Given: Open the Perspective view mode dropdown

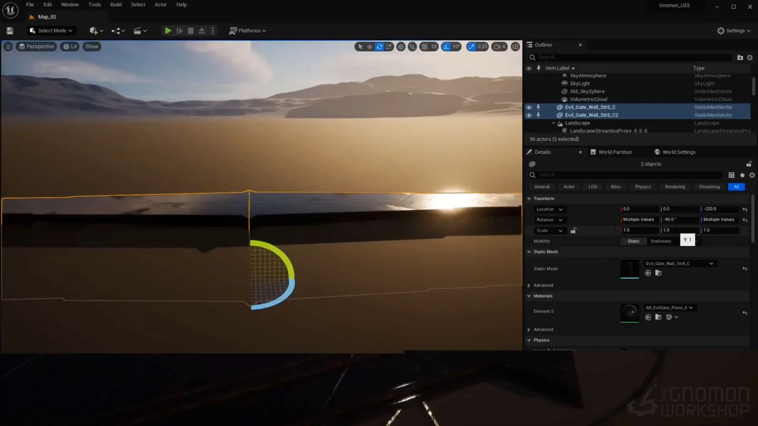Looking at the screenshot, I should click(x=36, y=47).
